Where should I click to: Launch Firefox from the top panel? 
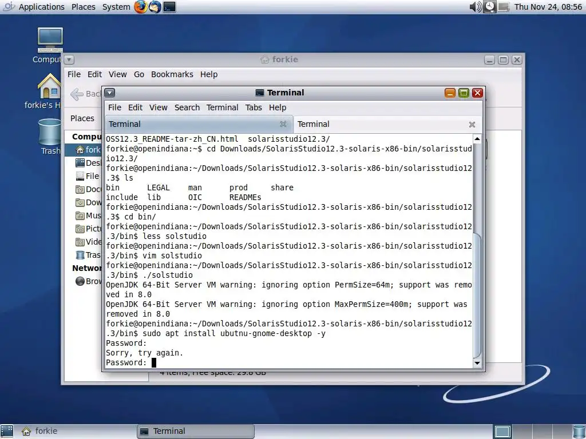pyautogui.click(x=141, y=7)
